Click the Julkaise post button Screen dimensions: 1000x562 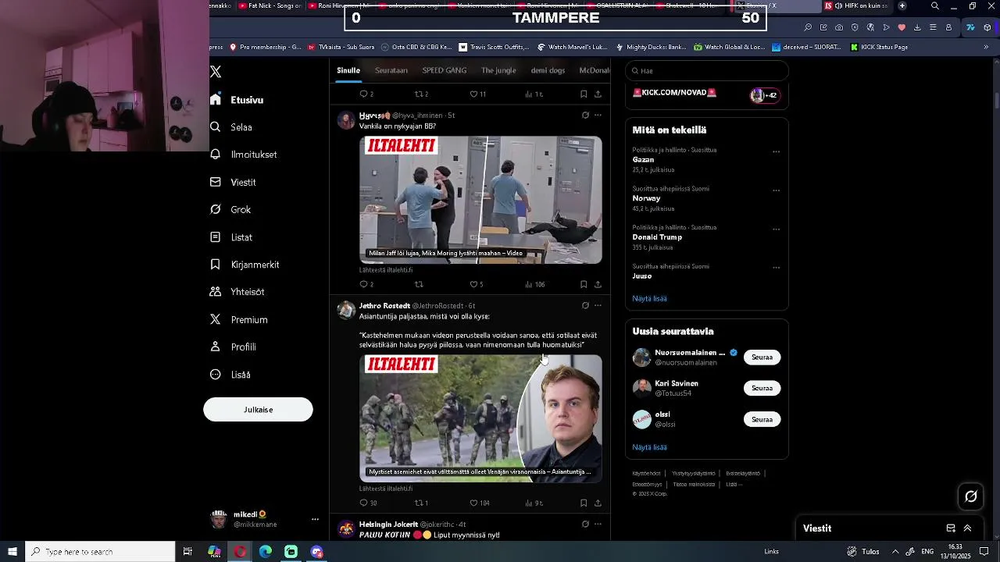coord(258,410)
